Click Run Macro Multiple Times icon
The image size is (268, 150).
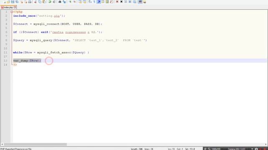pyautogui.click(x=130, y=2)
